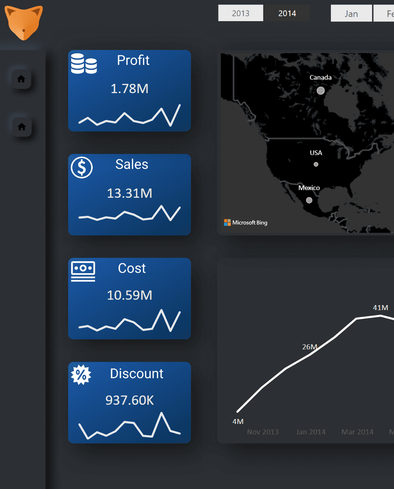Click the Canada map label
This screenshot has height=489, width=394.
click(321, 77)
